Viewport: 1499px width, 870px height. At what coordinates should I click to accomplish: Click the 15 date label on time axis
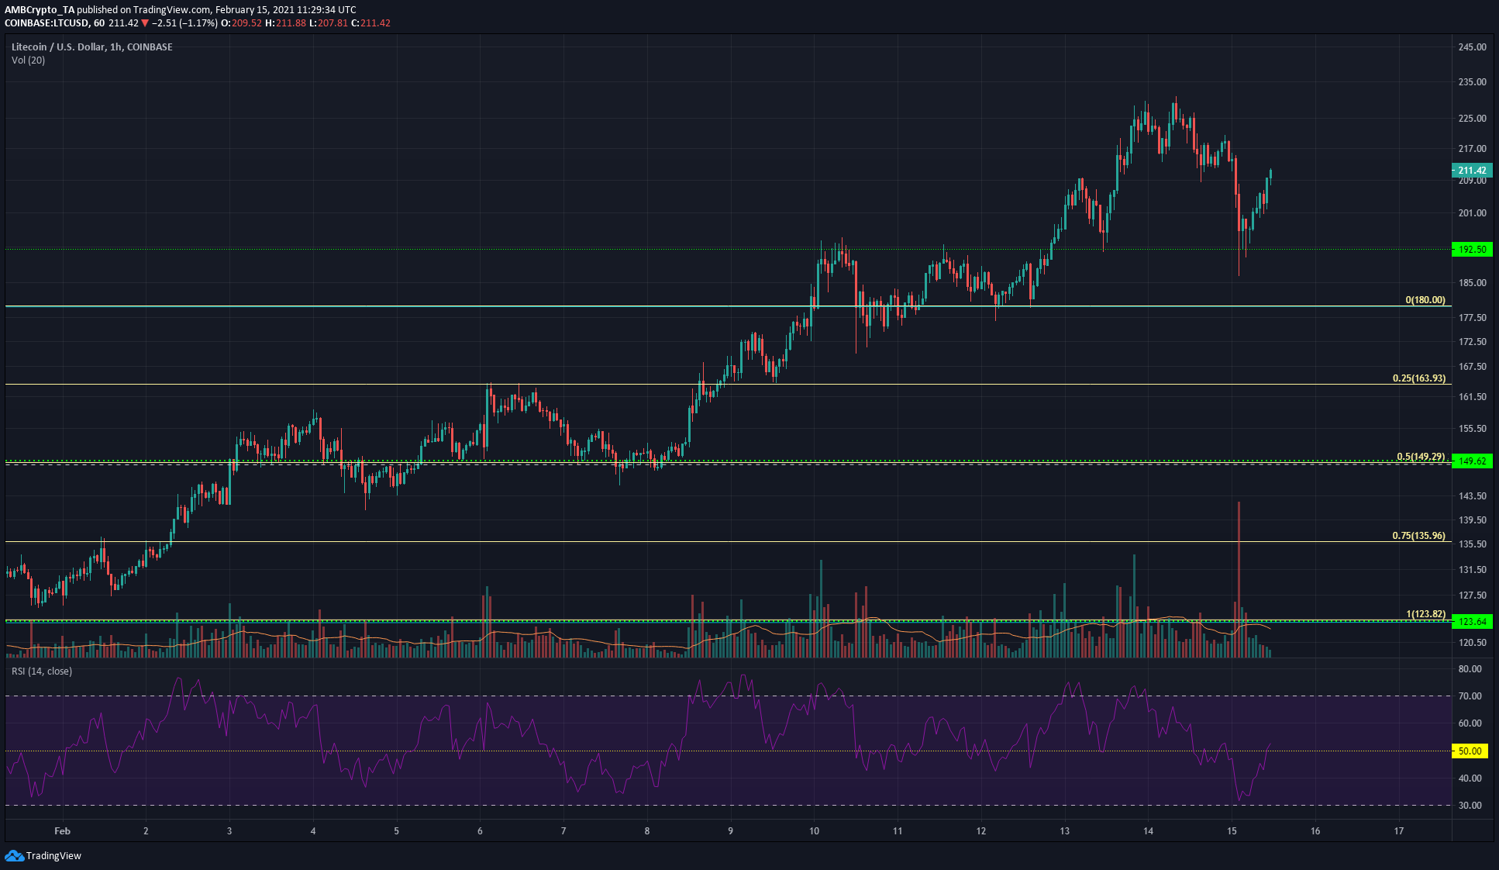coord(1232,831)
